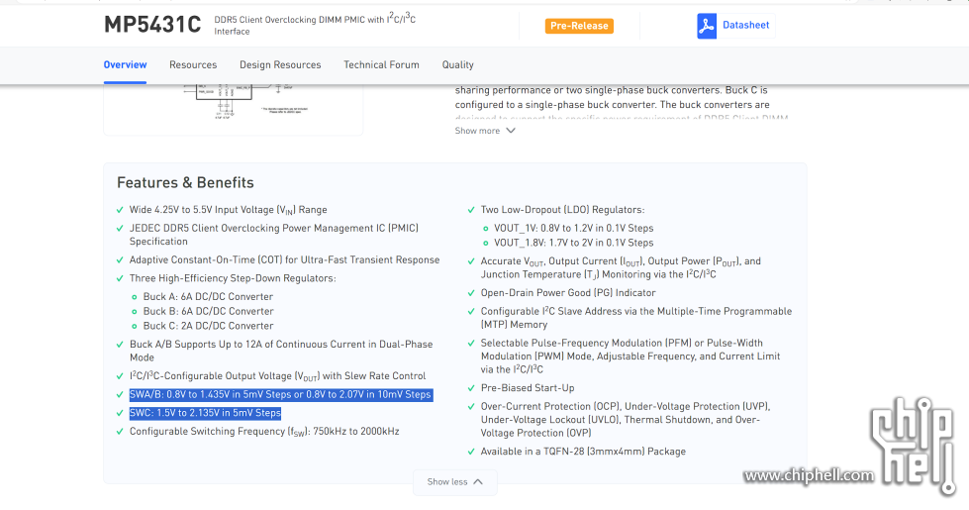Click 'Buck B: 6A DC/DC Converter' item
The width and height of the screenshot is (969, 510).
[208, 312]
